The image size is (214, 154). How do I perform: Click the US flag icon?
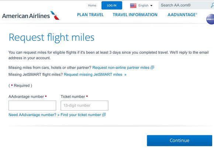tap(133, 6)
